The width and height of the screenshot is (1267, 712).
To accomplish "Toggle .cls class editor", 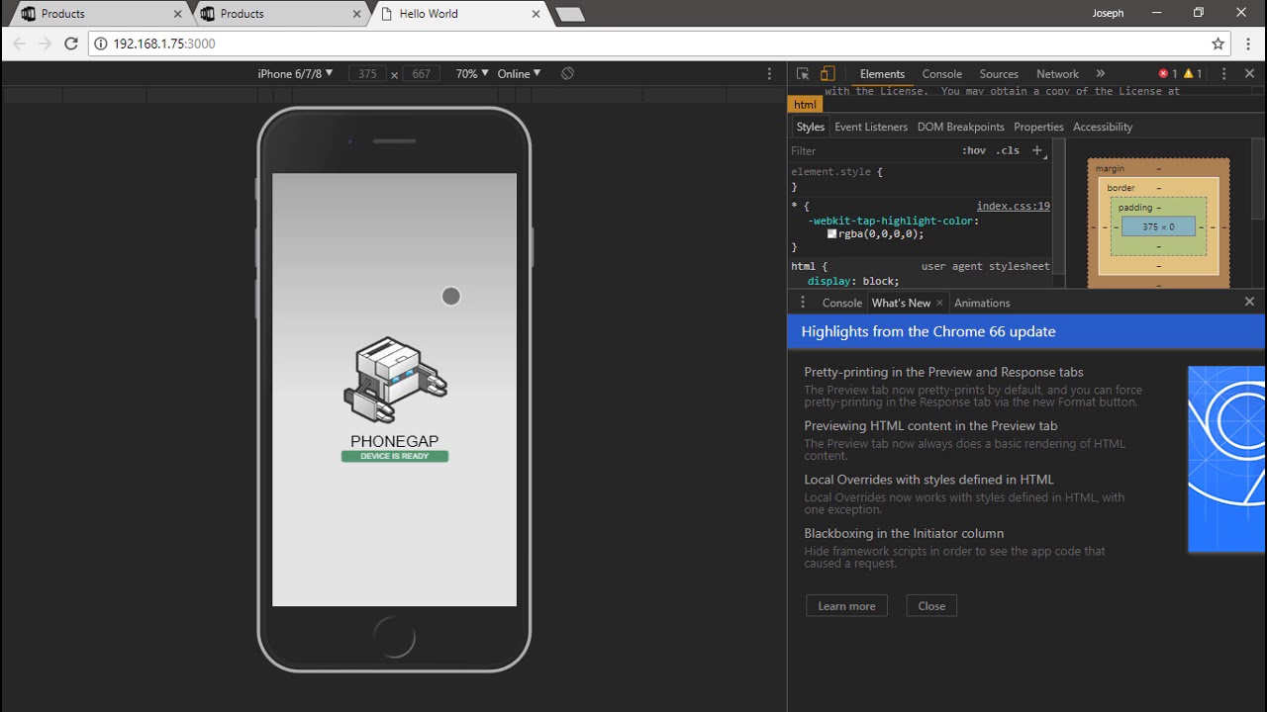I will (1008, 150).
